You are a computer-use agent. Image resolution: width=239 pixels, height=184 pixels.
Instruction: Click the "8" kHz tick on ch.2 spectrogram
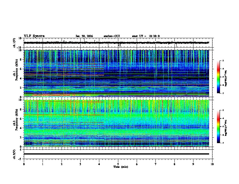(21, 109)
